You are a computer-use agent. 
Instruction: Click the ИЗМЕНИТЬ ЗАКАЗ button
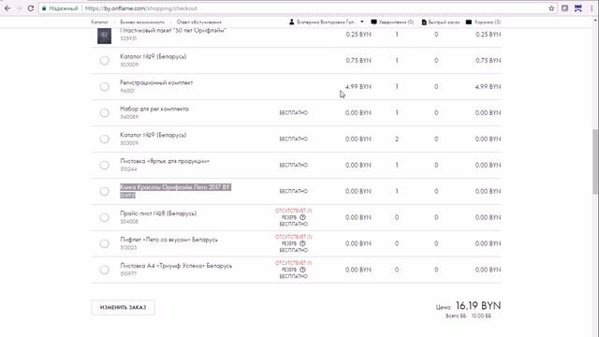click(123, 308)
